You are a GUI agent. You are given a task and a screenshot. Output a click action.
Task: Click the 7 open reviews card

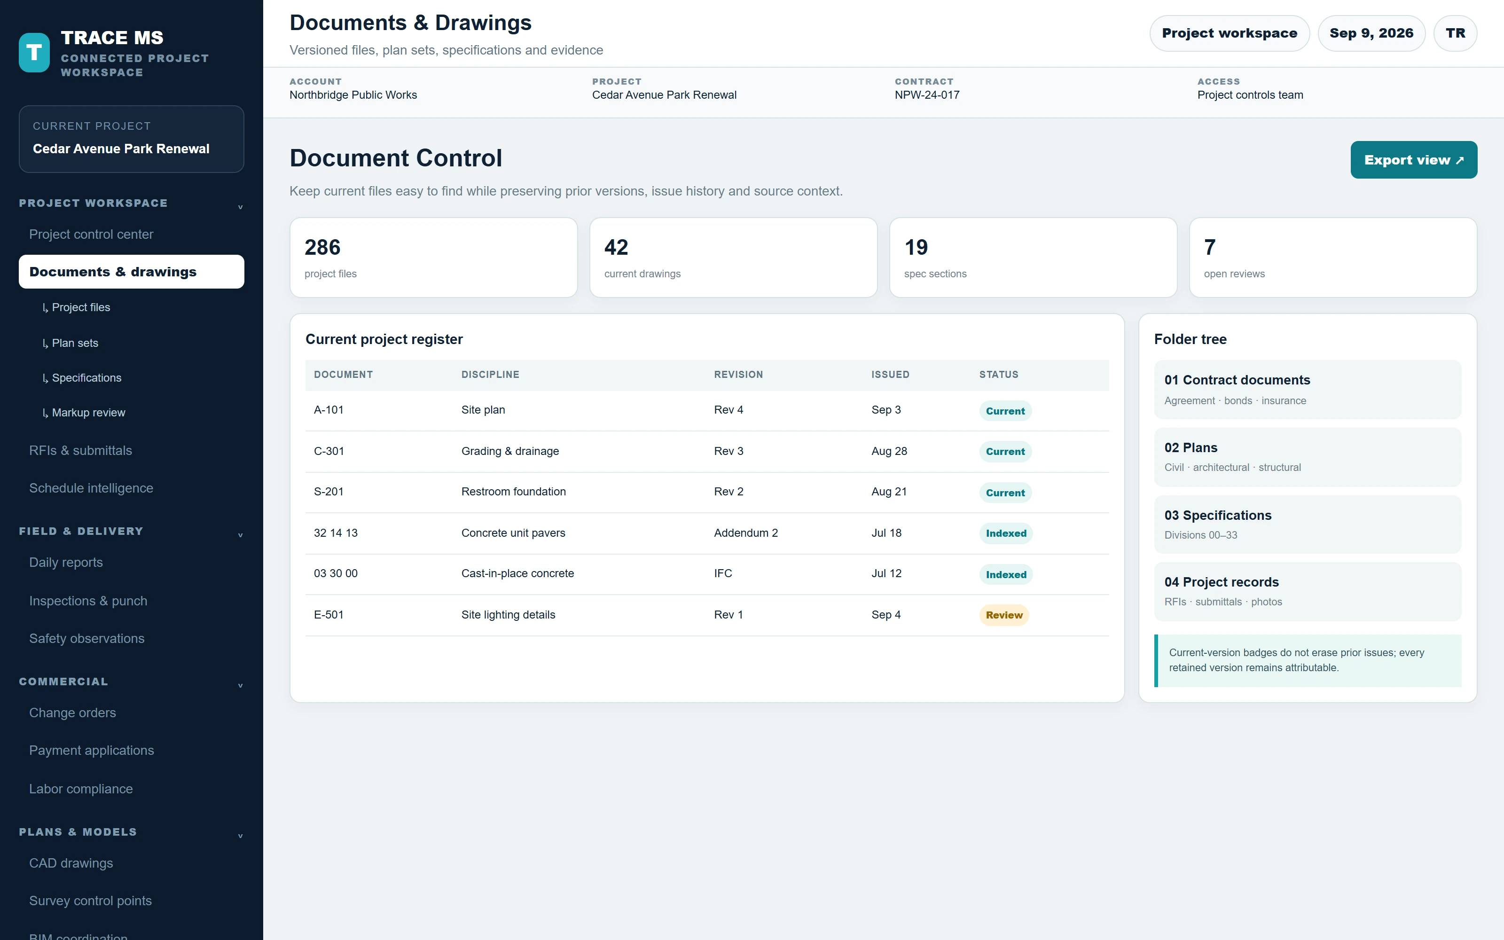(1332, 258)
